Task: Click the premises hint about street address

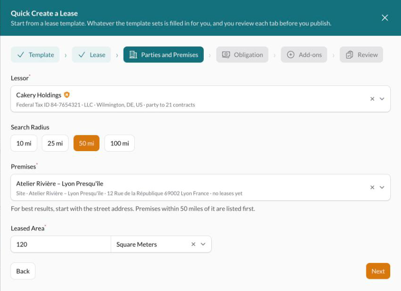Action: click(x=133, y=209)
